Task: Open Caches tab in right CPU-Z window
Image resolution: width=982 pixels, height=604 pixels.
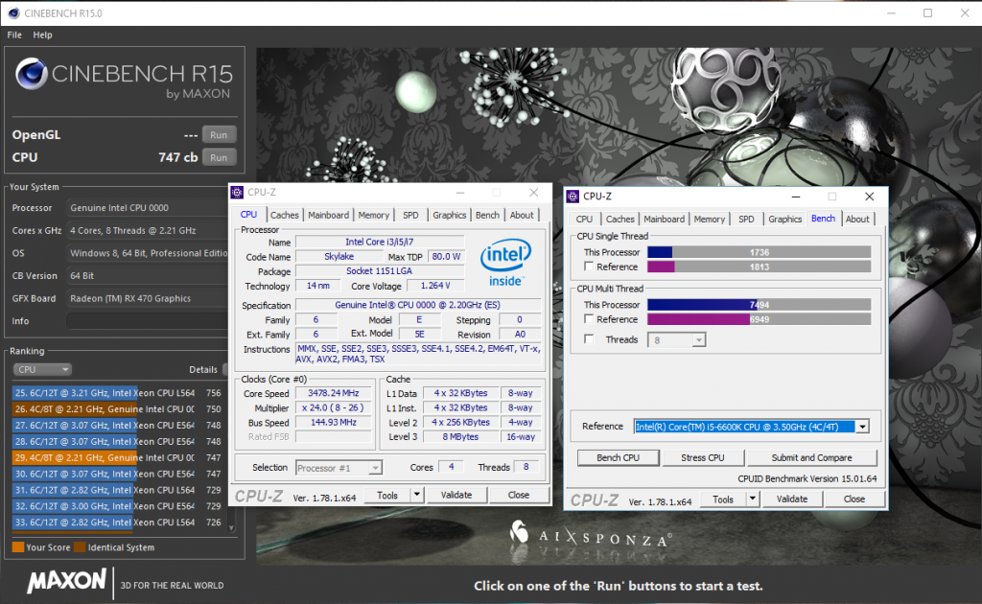Action: click(620, 219)
